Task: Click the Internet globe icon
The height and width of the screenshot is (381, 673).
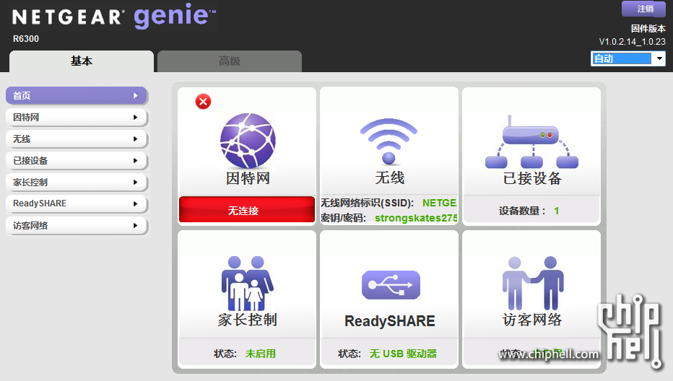Action: 248,140
